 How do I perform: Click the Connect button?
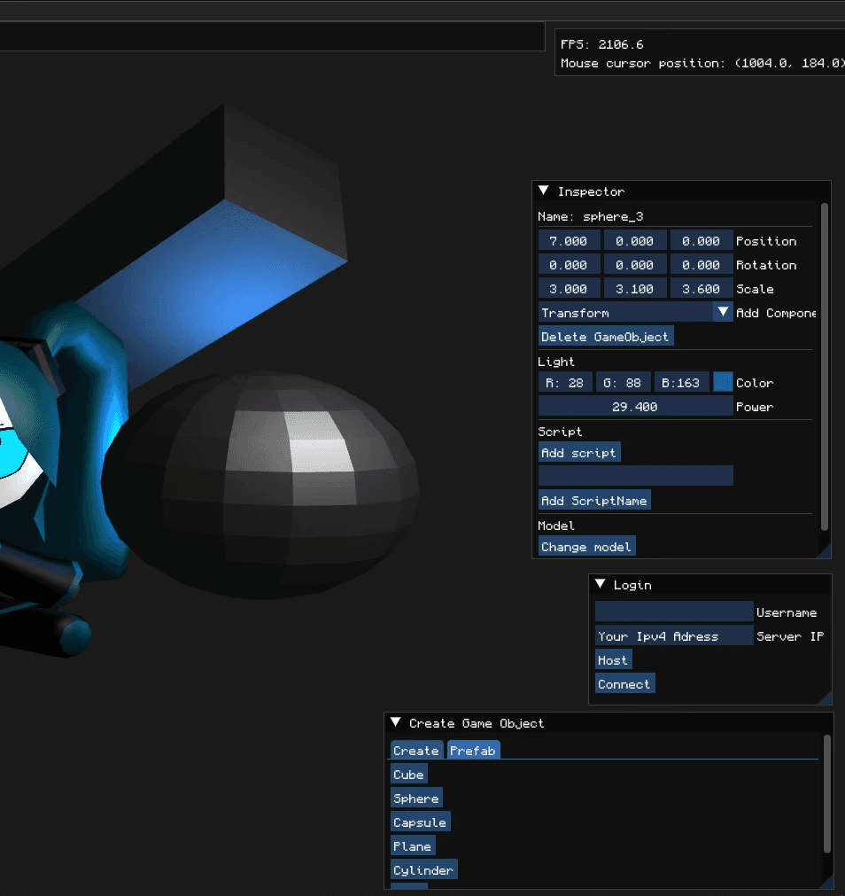coord(624,684)
